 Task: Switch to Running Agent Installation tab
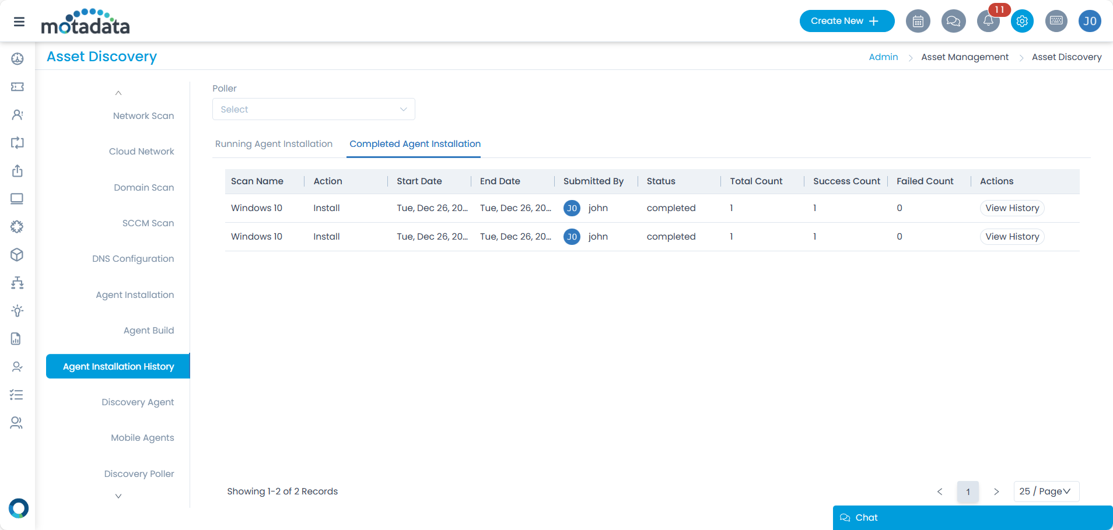point(274,144)
